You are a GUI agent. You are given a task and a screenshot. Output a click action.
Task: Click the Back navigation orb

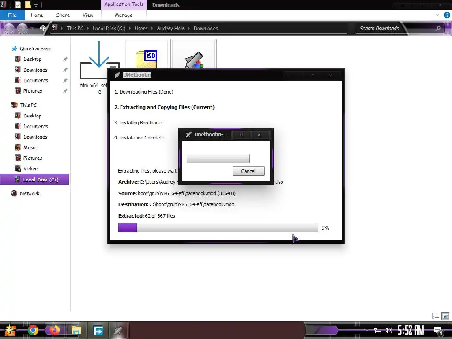[x=9, y=28]
